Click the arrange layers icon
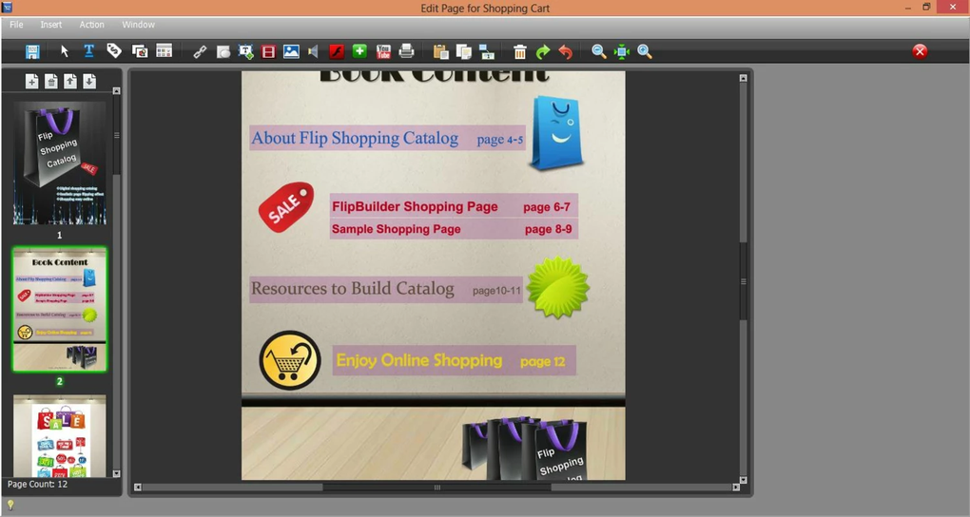 487,52
